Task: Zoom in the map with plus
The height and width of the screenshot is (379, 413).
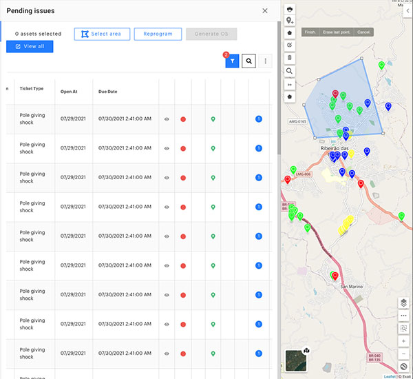Action: tap(403, 341)
